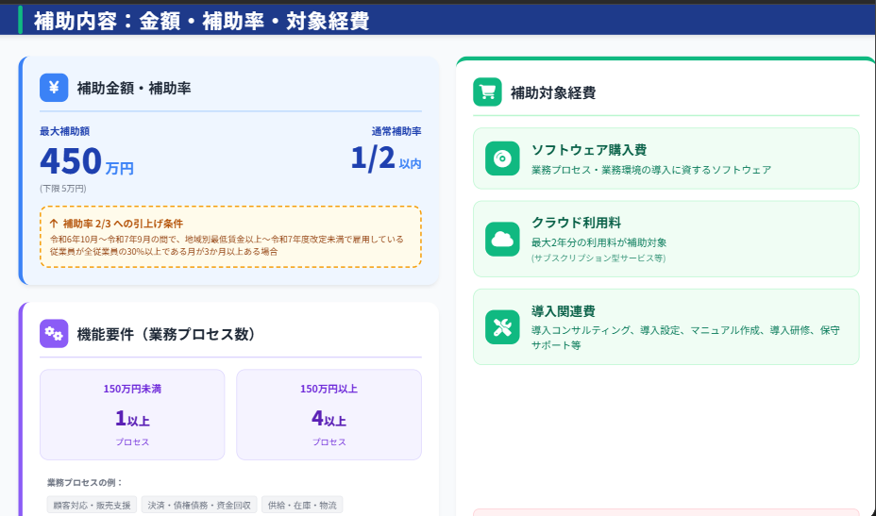Click the cloud icon for クラウド利用料
Screen dimensions: 876x516
coord(502,239)
